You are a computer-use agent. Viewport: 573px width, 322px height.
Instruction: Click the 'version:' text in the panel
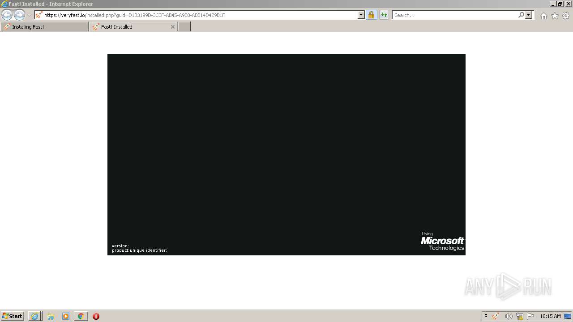point(120,246)
